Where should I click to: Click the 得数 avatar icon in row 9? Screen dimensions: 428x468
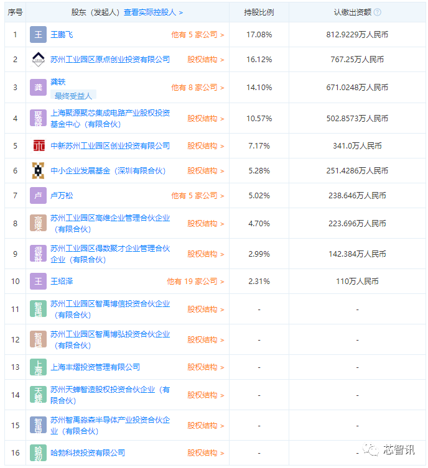38,254
